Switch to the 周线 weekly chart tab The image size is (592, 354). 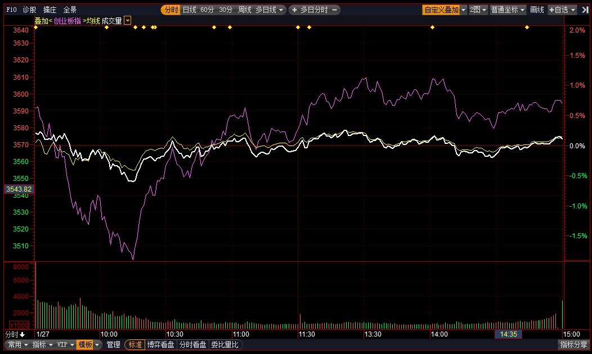[x=245, y=10]
